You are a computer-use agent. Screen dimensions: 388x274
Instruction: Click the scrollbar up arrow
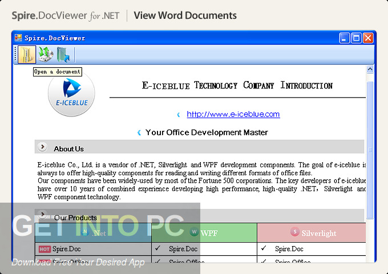370,69
